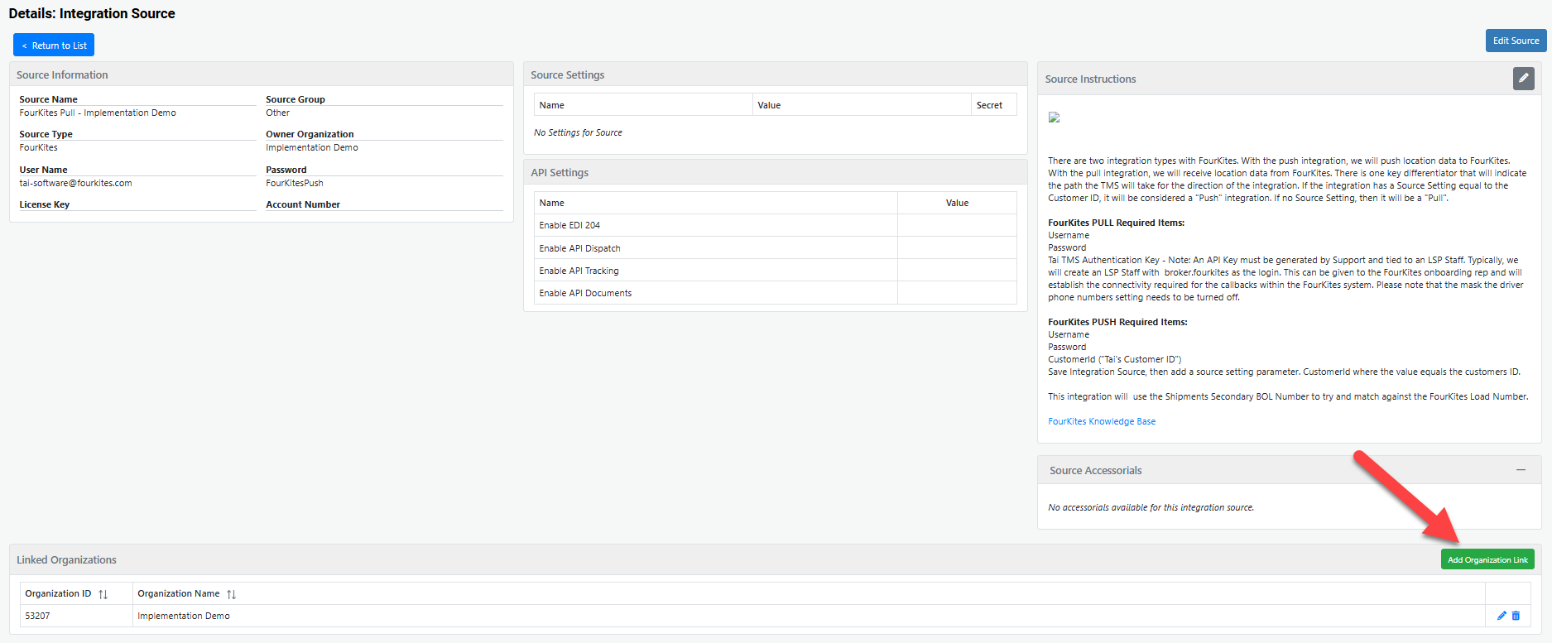The height and width of the screenshot is (643, 1552).
Task: Click the Source Type value FourKites
Action: (x=39, y=147)
